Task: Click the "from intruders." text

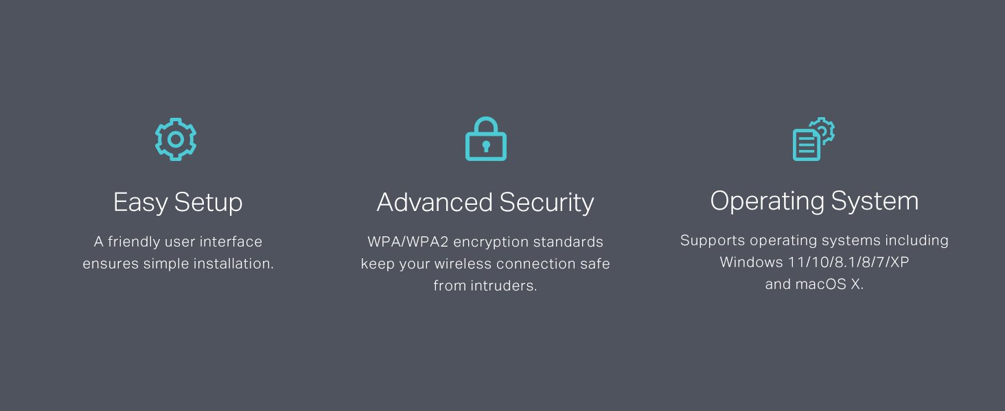Action: (x=485, y=286)
